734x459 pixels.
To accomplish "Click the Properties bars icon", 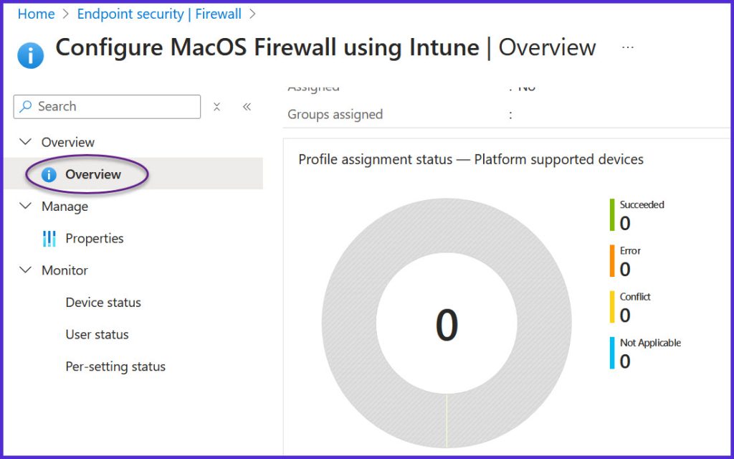I will pos(49,238).
